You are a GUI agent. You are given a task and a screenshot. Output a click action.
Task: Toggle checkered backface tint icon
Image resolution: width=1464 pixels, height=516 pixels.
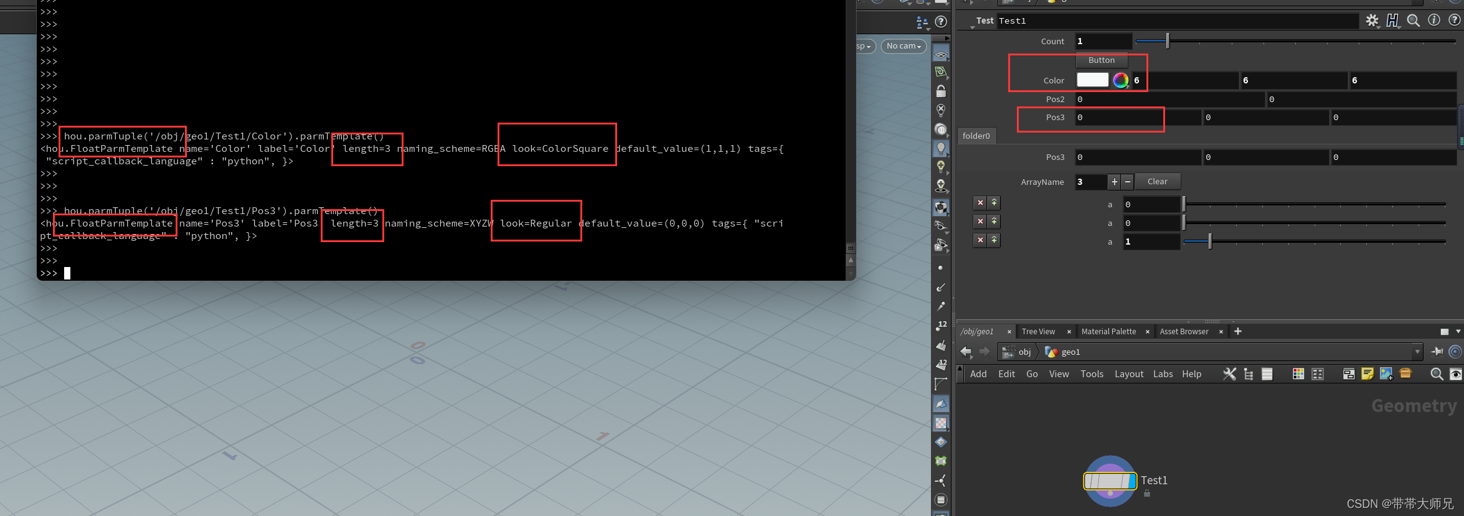tap(941, 423)
